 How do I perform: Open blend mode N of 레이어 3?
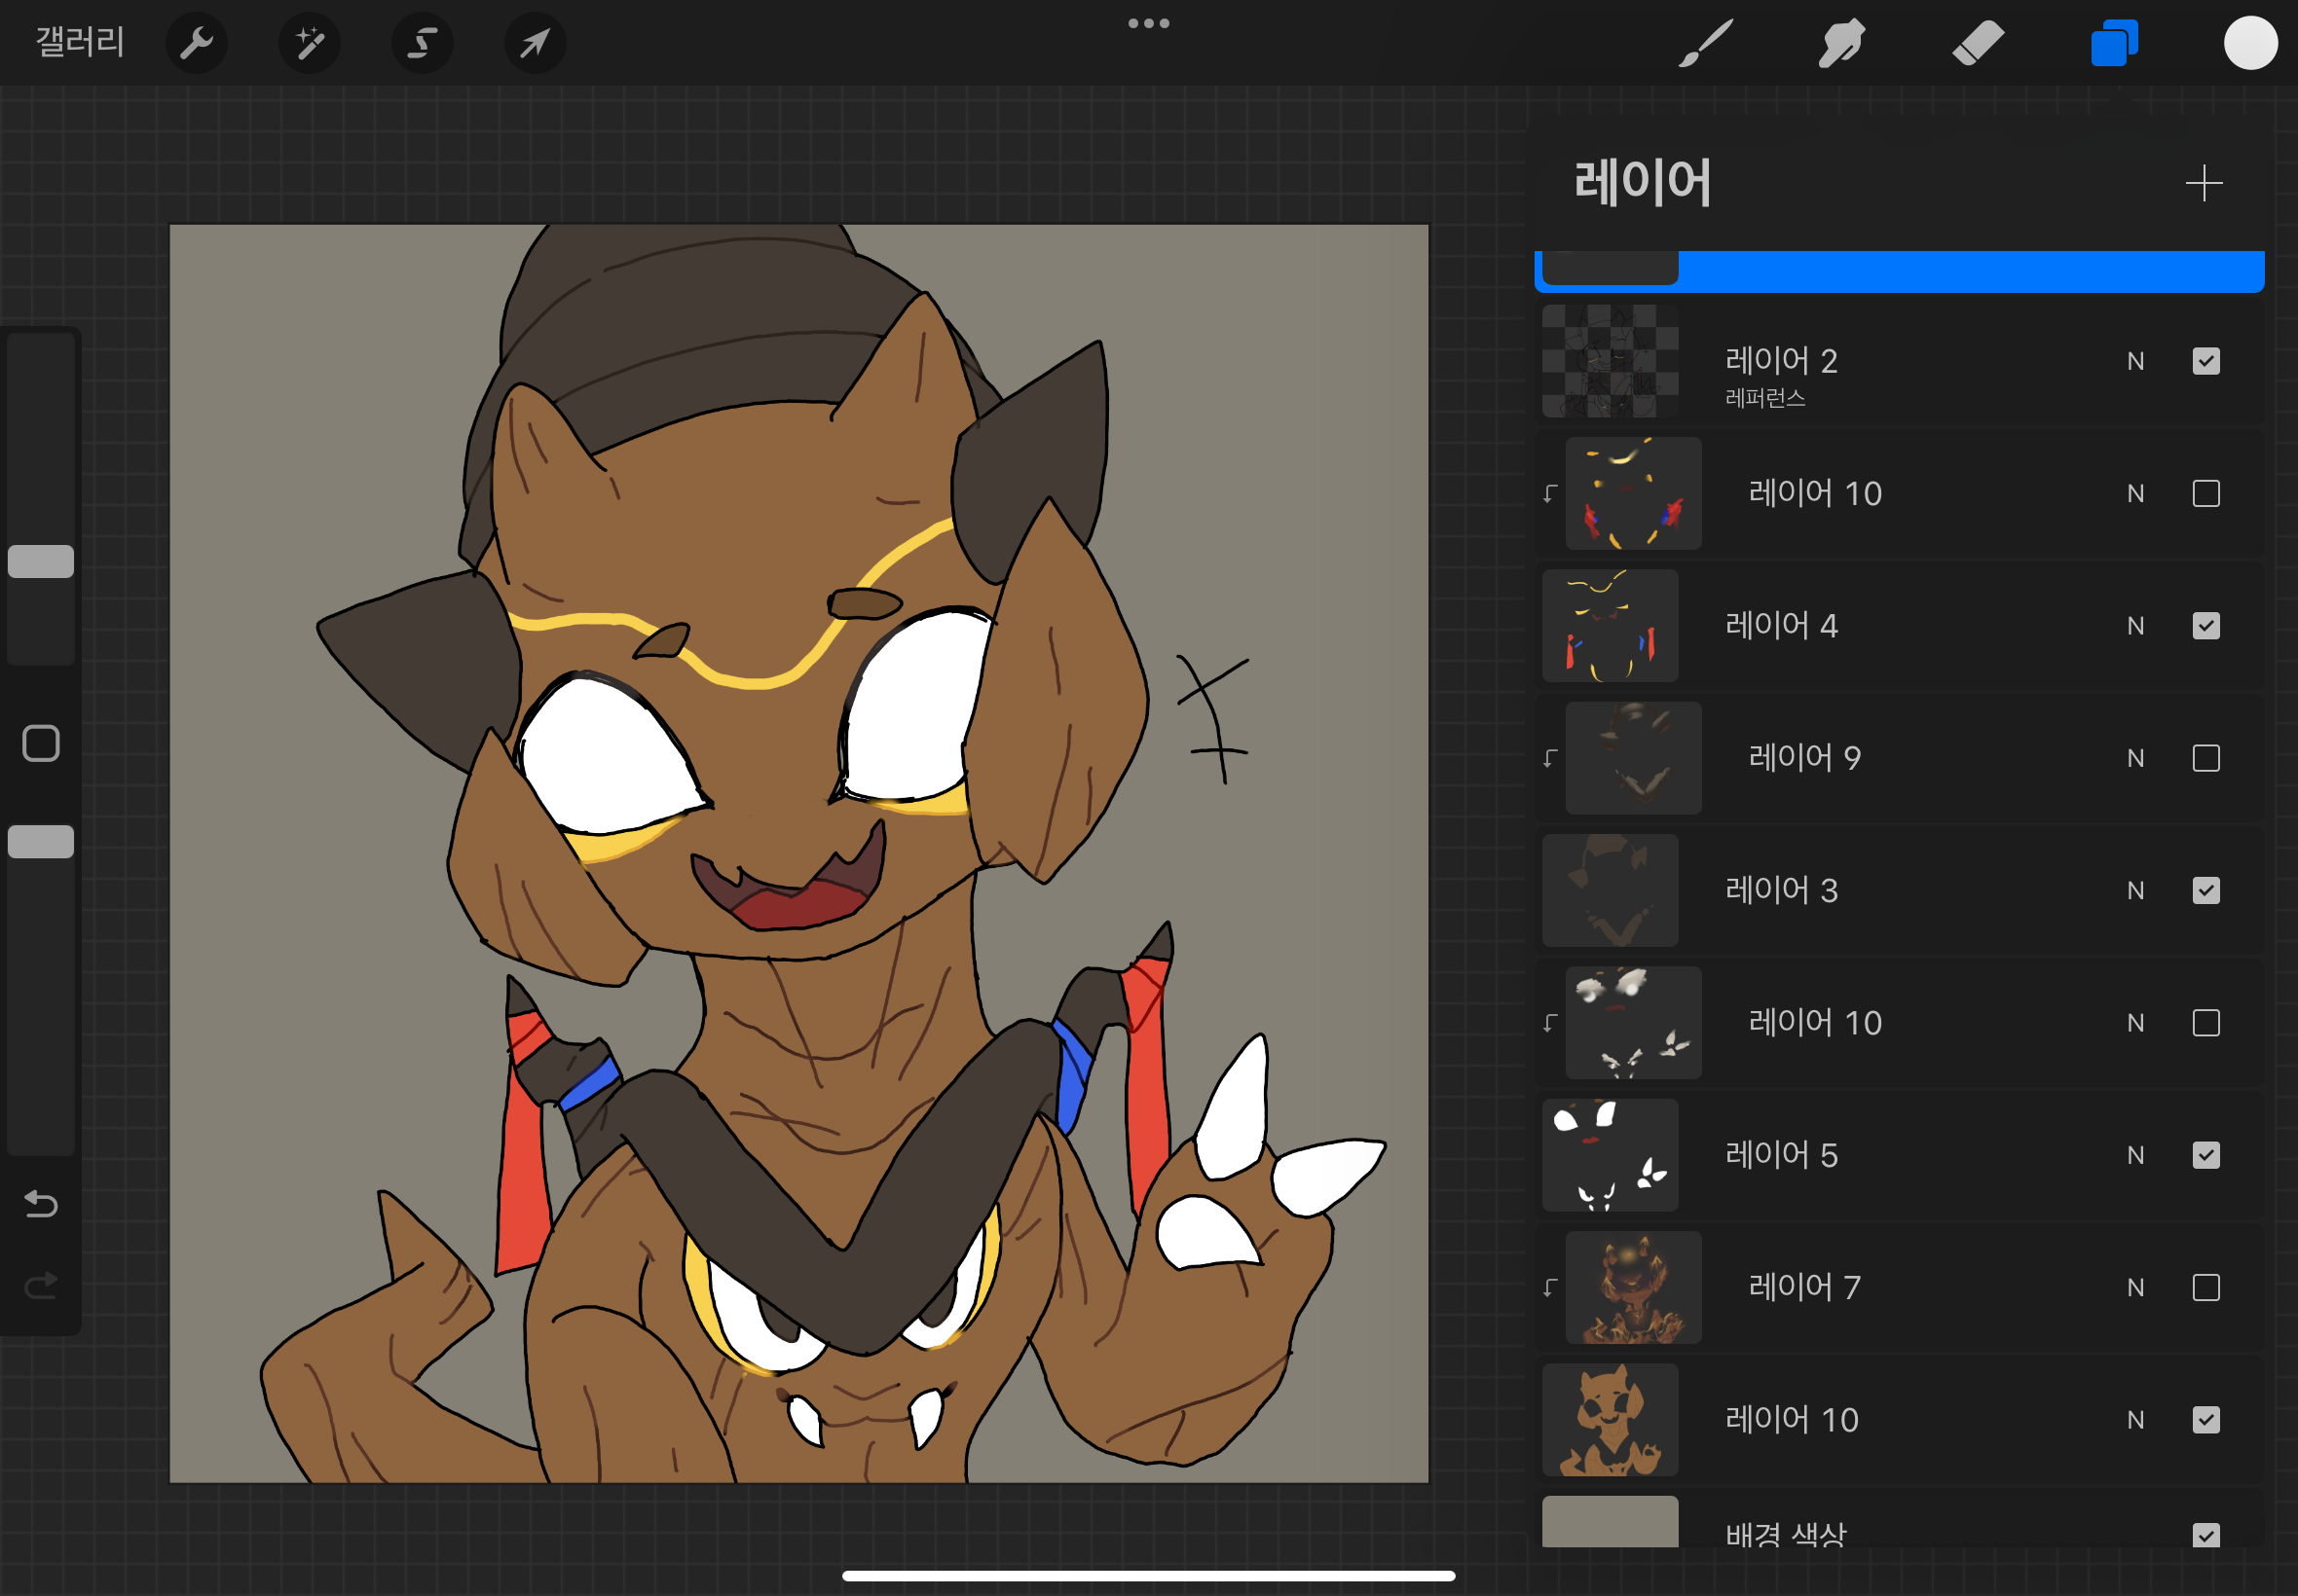coord(2135,891)
